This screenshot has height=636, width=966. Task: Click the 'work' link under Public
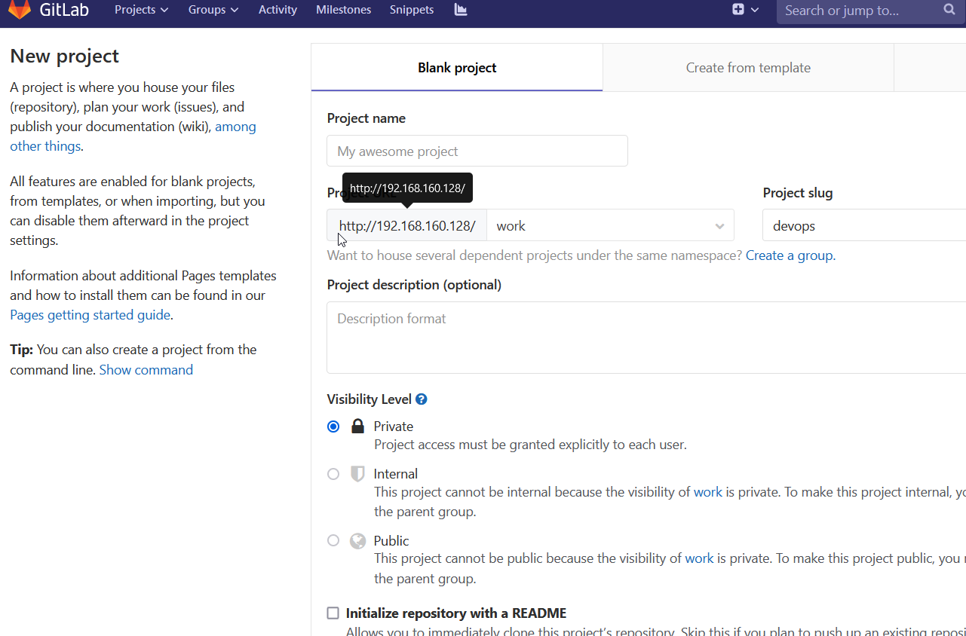tap(699, 559)
